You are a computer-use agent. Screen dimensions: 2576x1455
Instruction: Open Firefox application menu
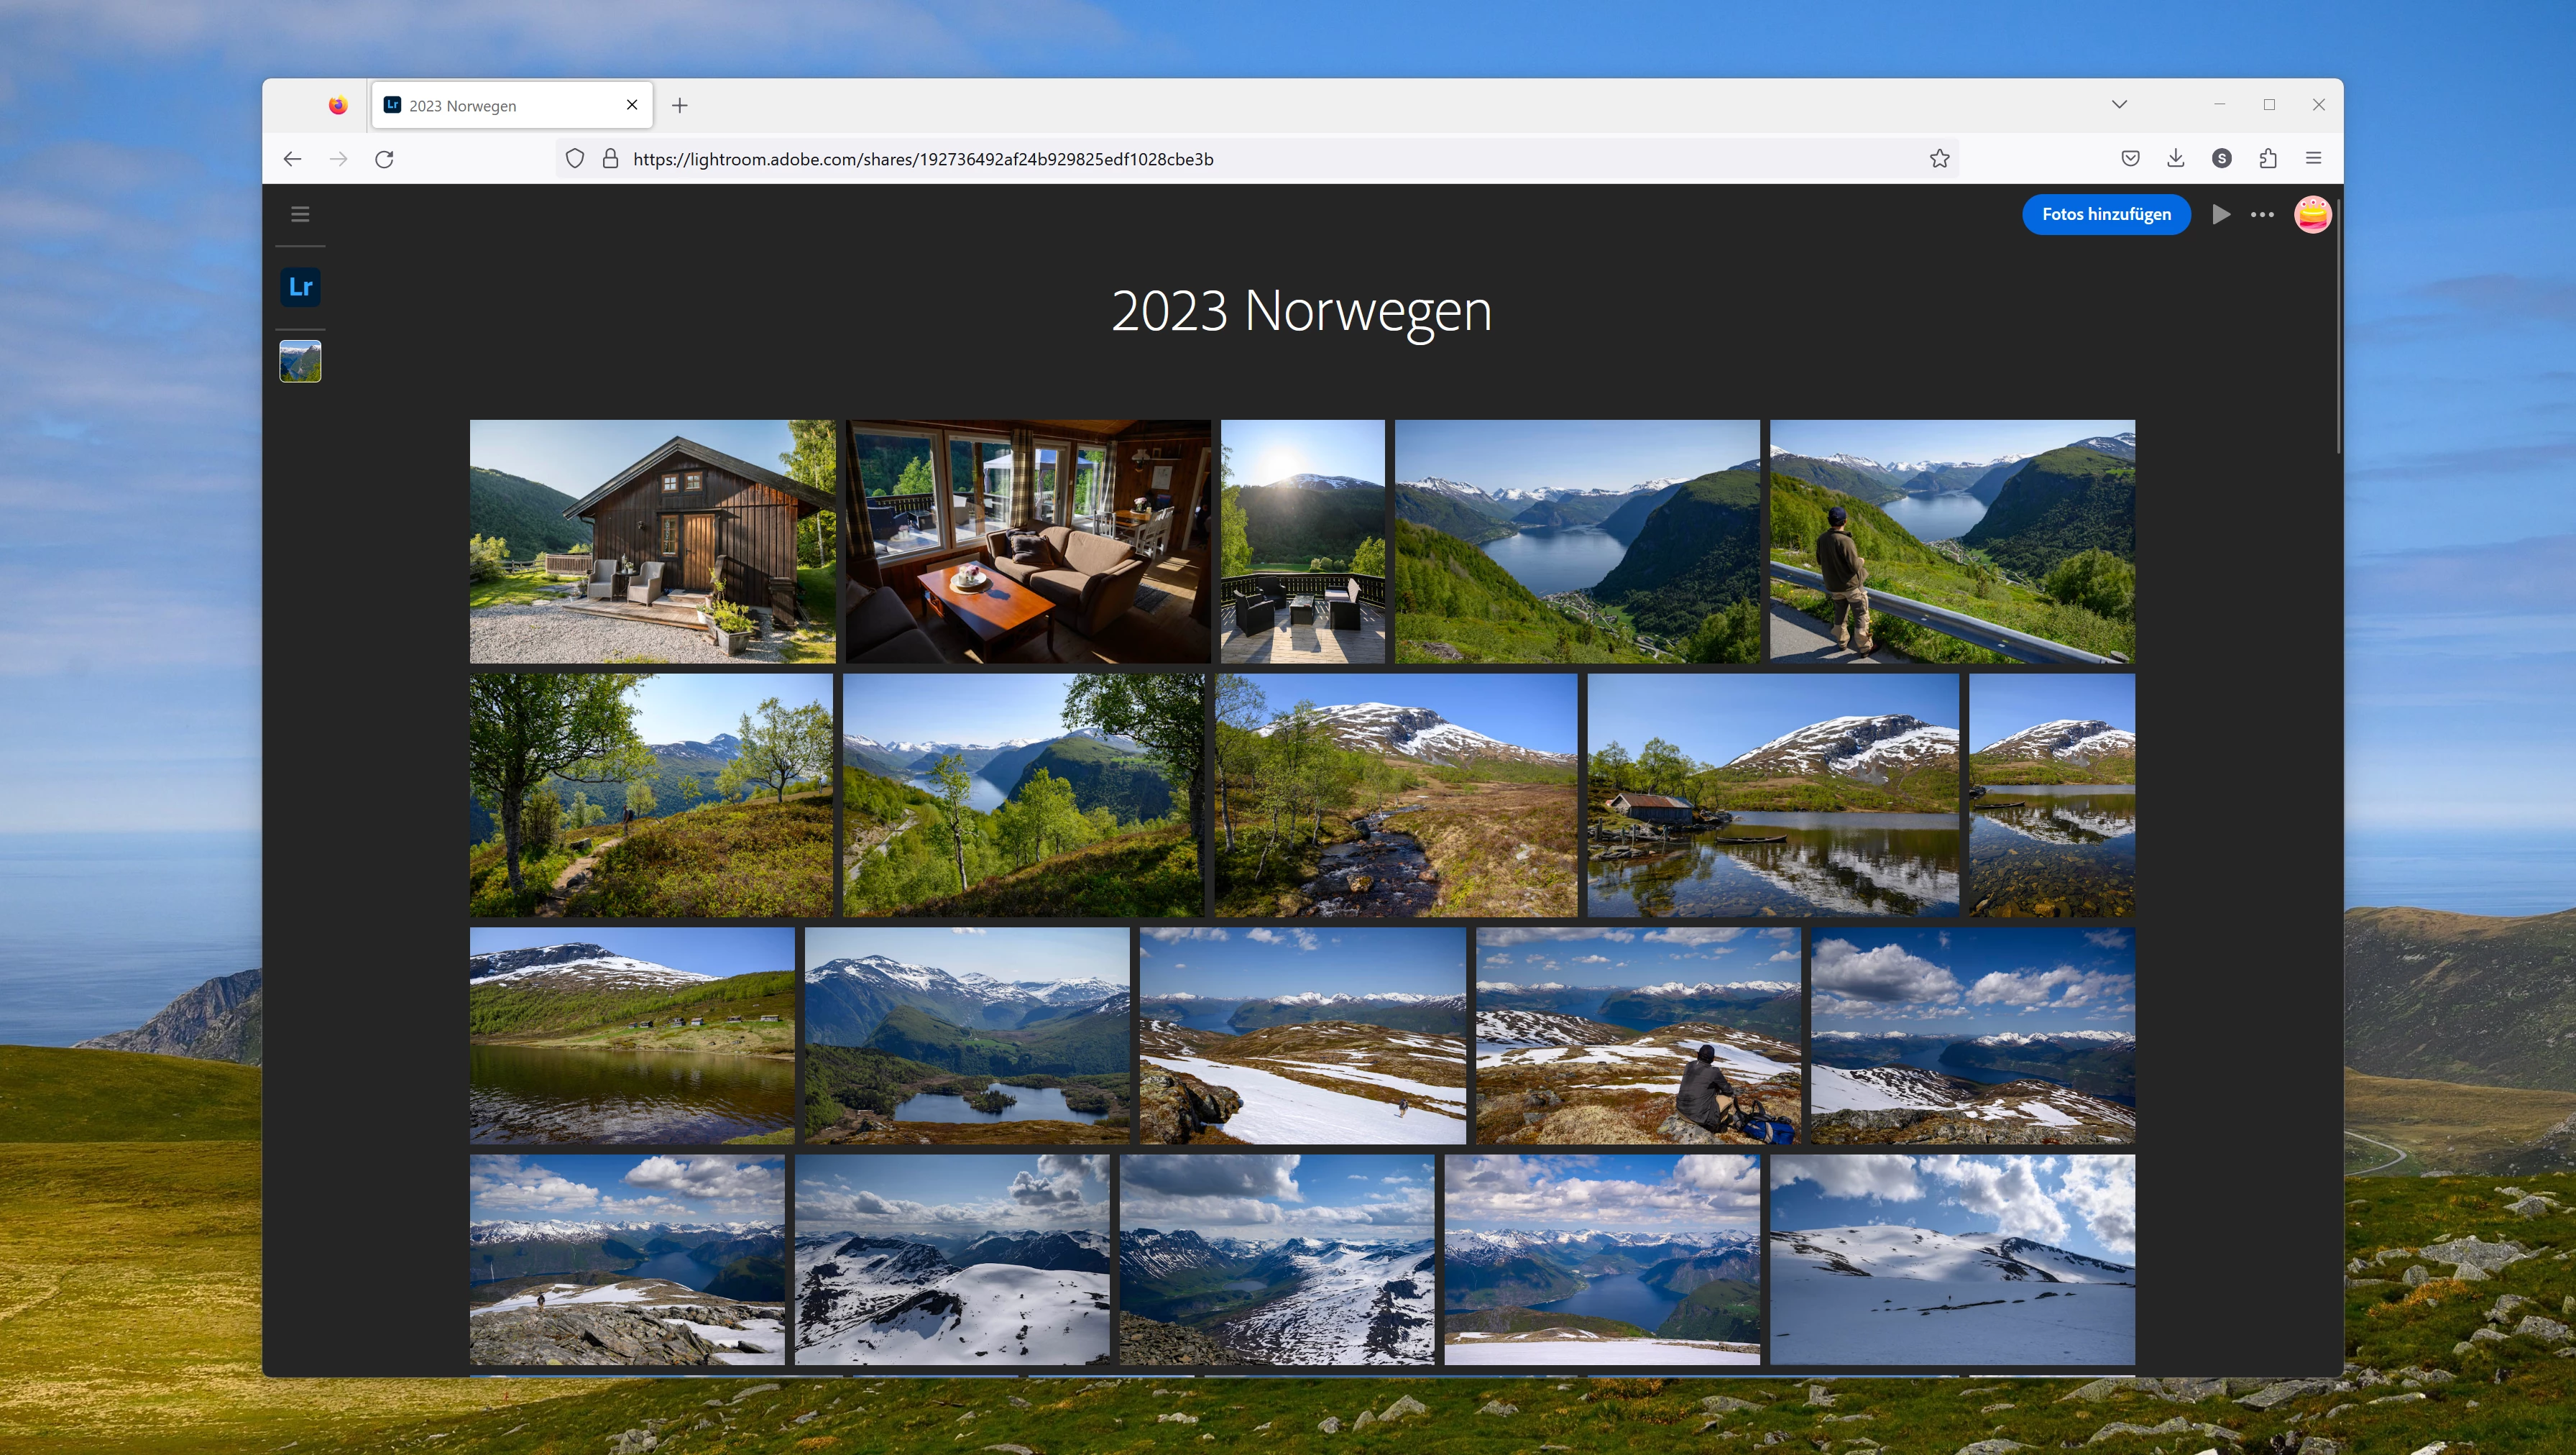[2313, 158]
